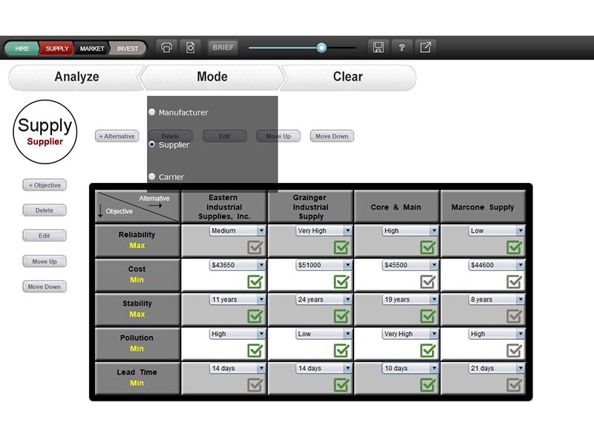The height and width of the screenshot is (446, 594).
Task: Select the Supplier radio option
Action: (x=152, y=144)
